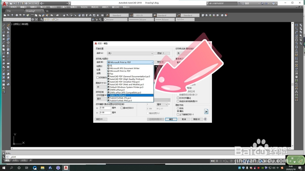Click the 确定 OK button
This screenshot has height=171, width=305.
click(171, 119)
